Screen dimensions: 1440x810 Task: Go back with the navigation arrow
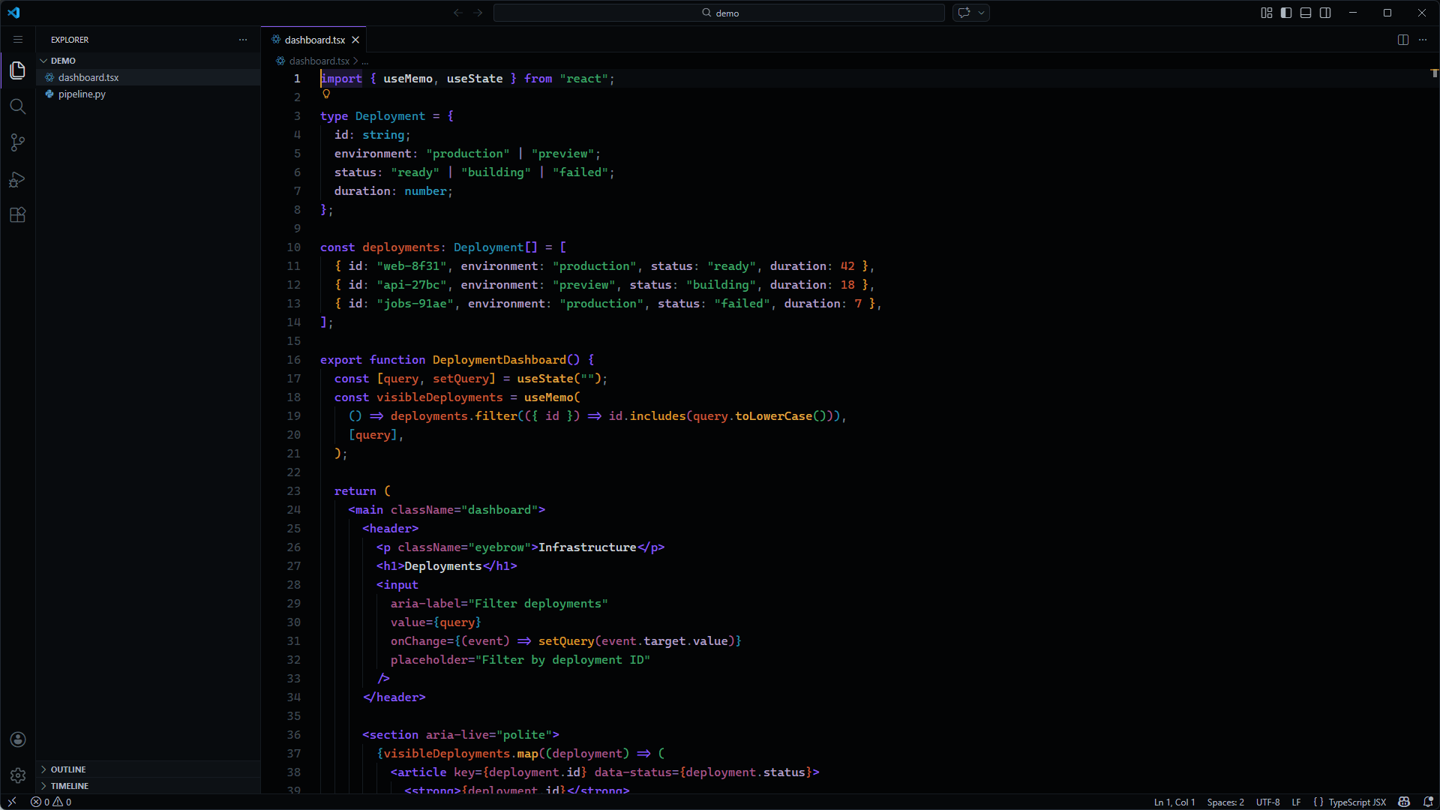pos(458,13)
